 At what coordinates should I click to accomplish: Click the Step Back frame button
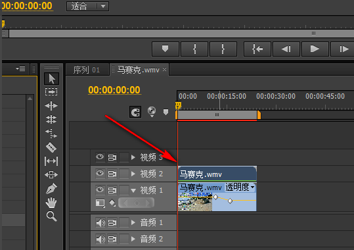tap(286, 49)
